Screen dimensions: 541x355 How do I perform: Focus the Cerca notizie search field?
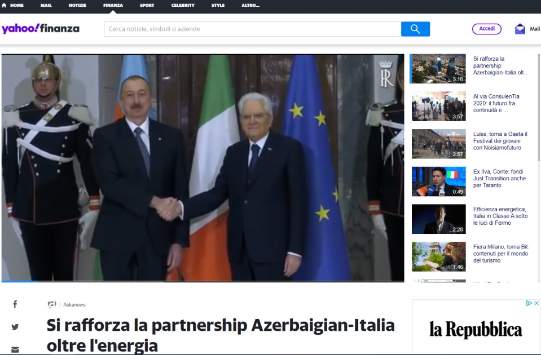[253, 29]
